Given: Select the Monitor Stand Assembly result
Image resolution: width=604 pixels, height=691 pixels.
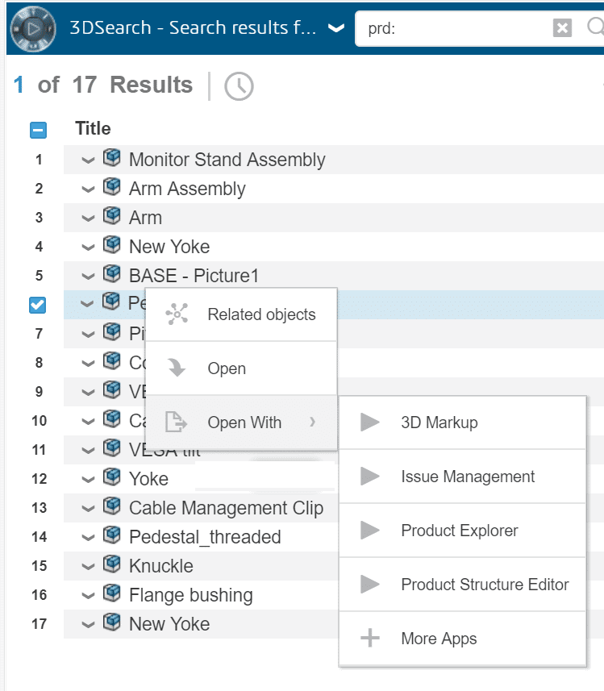Looking at the screenshot, I should click(x=227, y=160).
